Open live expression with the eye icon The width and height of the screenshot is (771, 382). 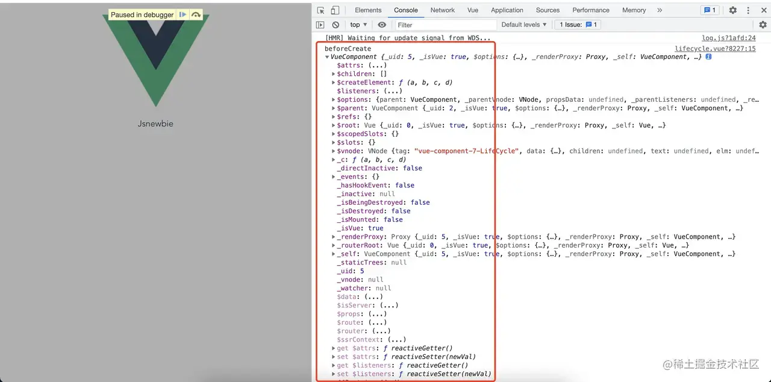click(382, 25)
